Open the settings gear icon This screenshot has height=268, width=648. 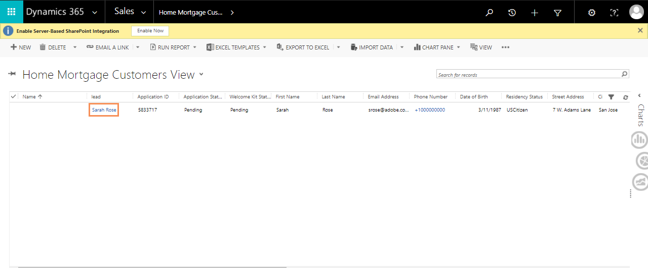(591, 13)
